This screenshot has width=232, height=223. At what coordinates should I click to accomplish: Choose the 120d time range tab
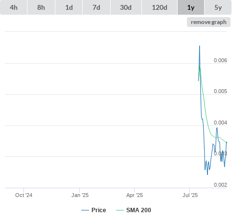[160, 7]
